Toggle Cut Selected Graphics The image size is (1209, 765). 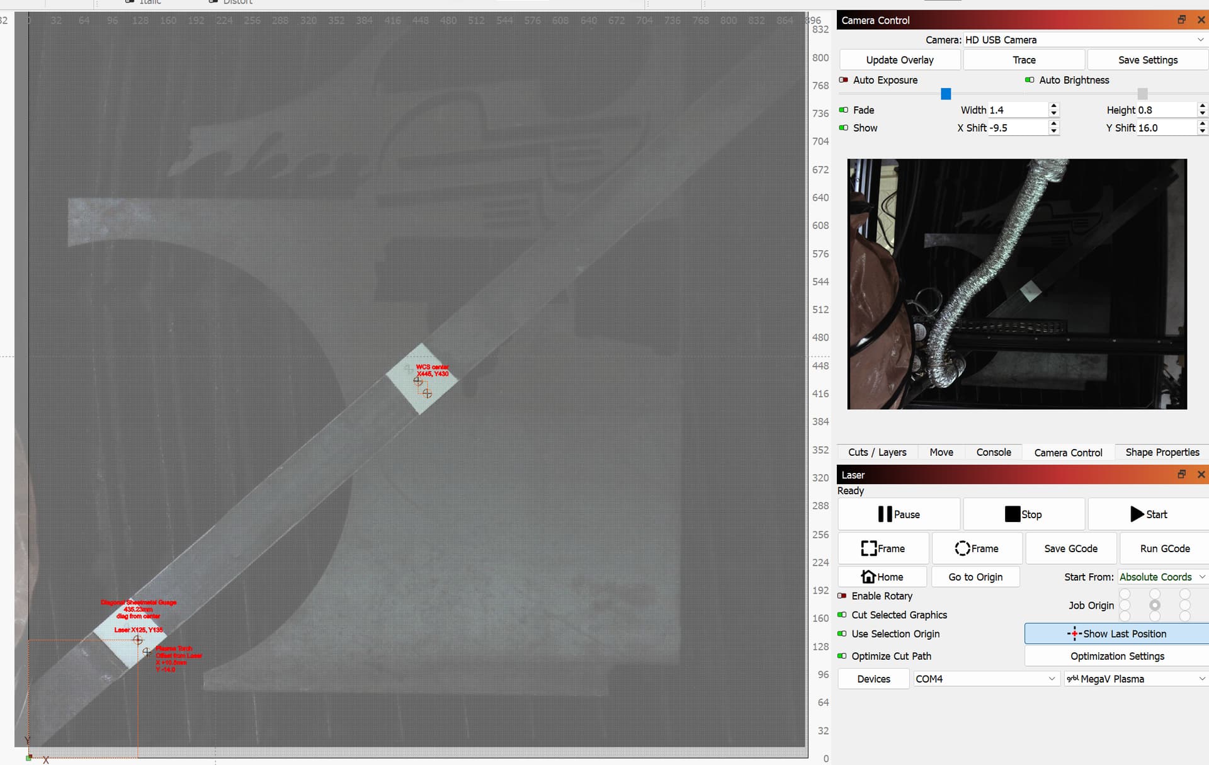click(x=842, y=615)
